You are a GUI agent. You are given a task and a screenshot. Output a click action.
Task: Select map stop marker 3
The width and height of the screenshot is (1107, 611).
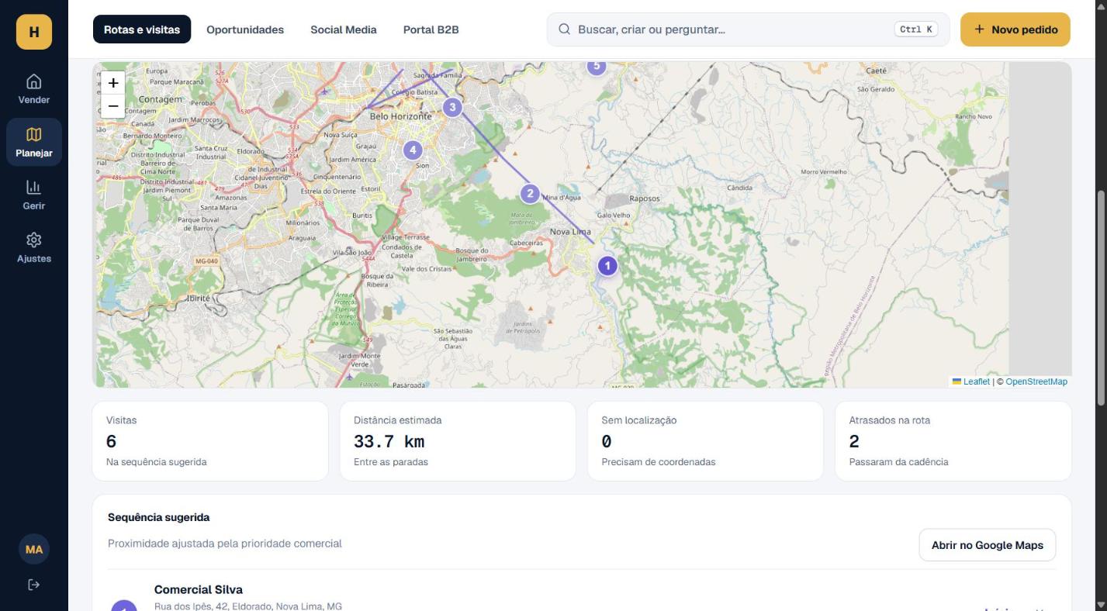(x=452, y=107)
